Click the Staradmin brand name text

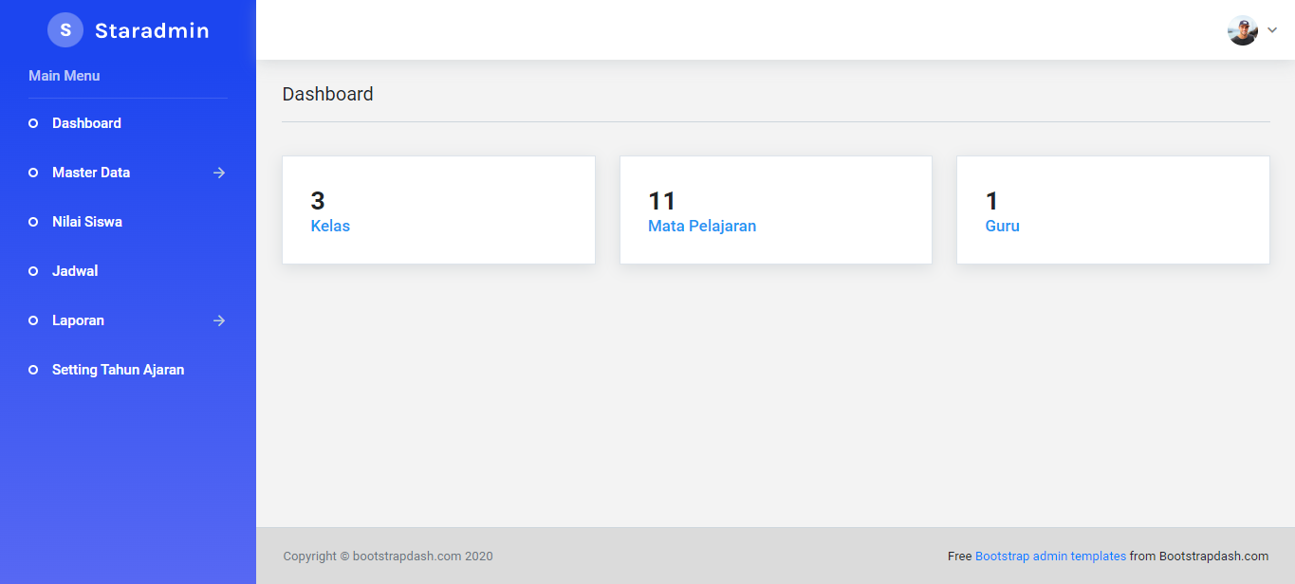click(x=152, y=30)
